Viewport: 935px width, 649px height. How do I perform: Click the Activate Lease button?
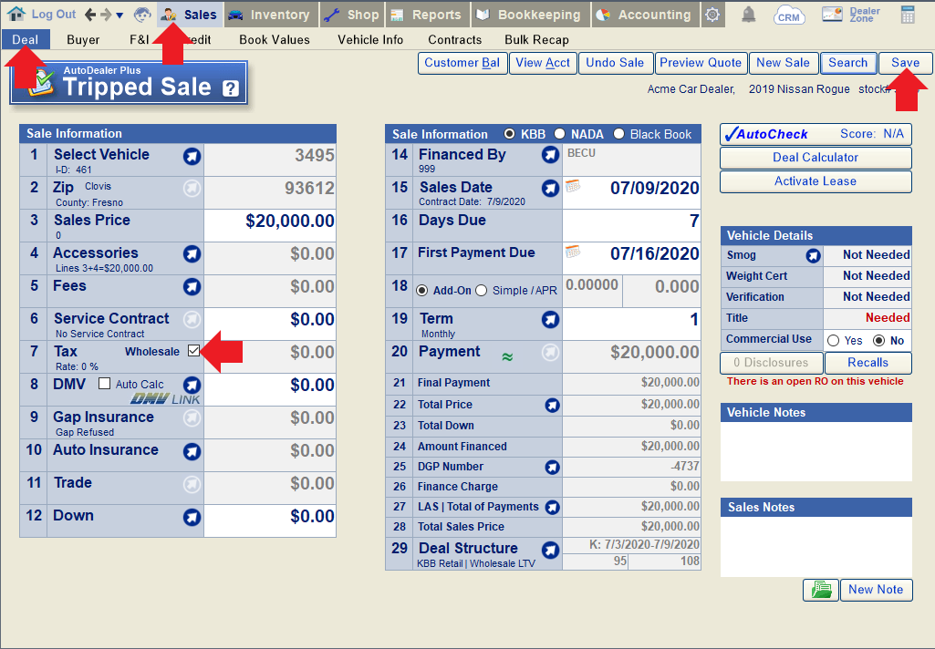click(816, 181)
